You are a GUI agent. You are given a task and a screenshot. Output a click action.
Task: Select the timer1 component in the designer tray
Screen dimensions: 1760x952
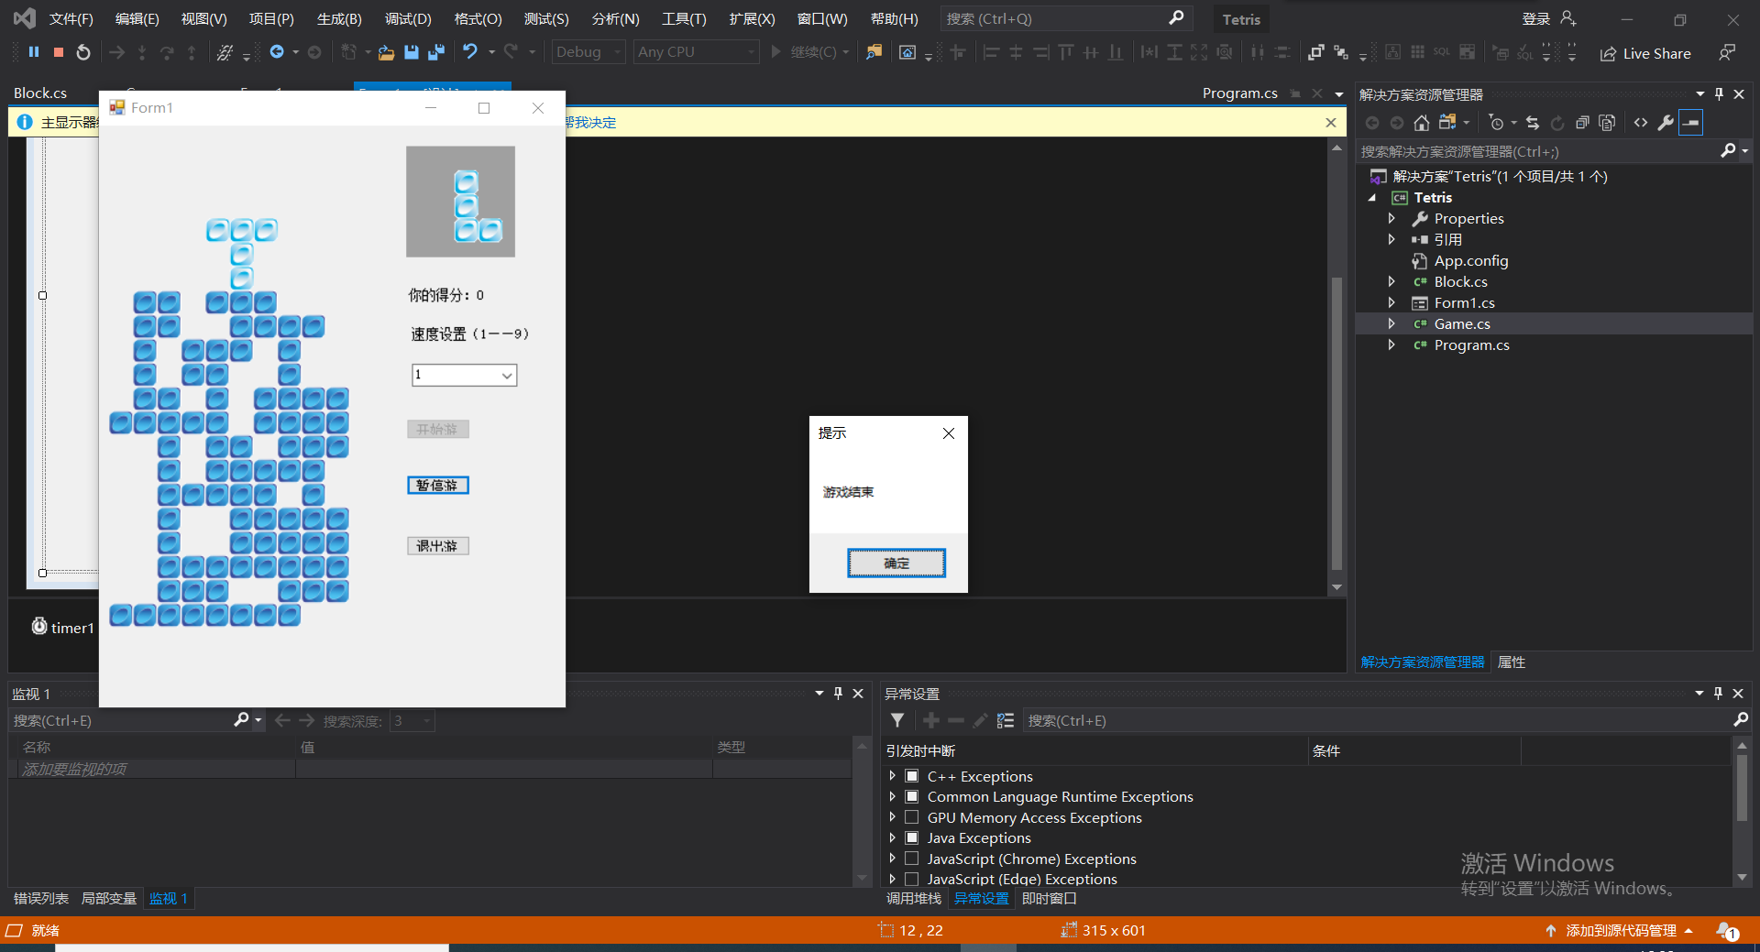click(x=63, y=627)
